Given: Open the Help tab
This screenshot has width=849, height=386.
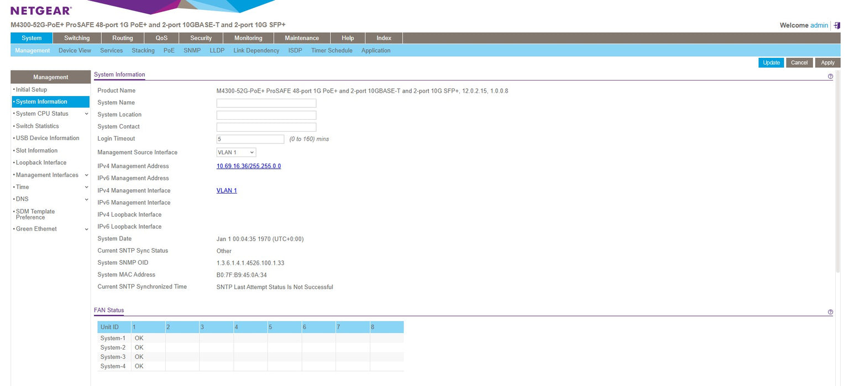Looking at the screenshot, I should pos(348,38).
